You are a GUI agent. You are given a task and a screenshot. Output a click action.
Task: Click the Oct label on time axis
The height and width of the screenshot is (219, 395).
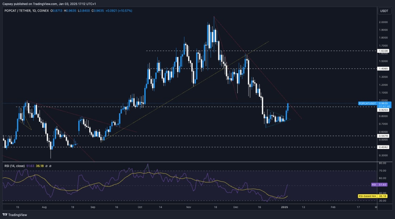[x=140, y=207]
